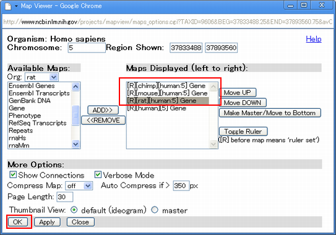
Task: Uncheck Verbose Mode checkbox
Action: coord(98,174)
